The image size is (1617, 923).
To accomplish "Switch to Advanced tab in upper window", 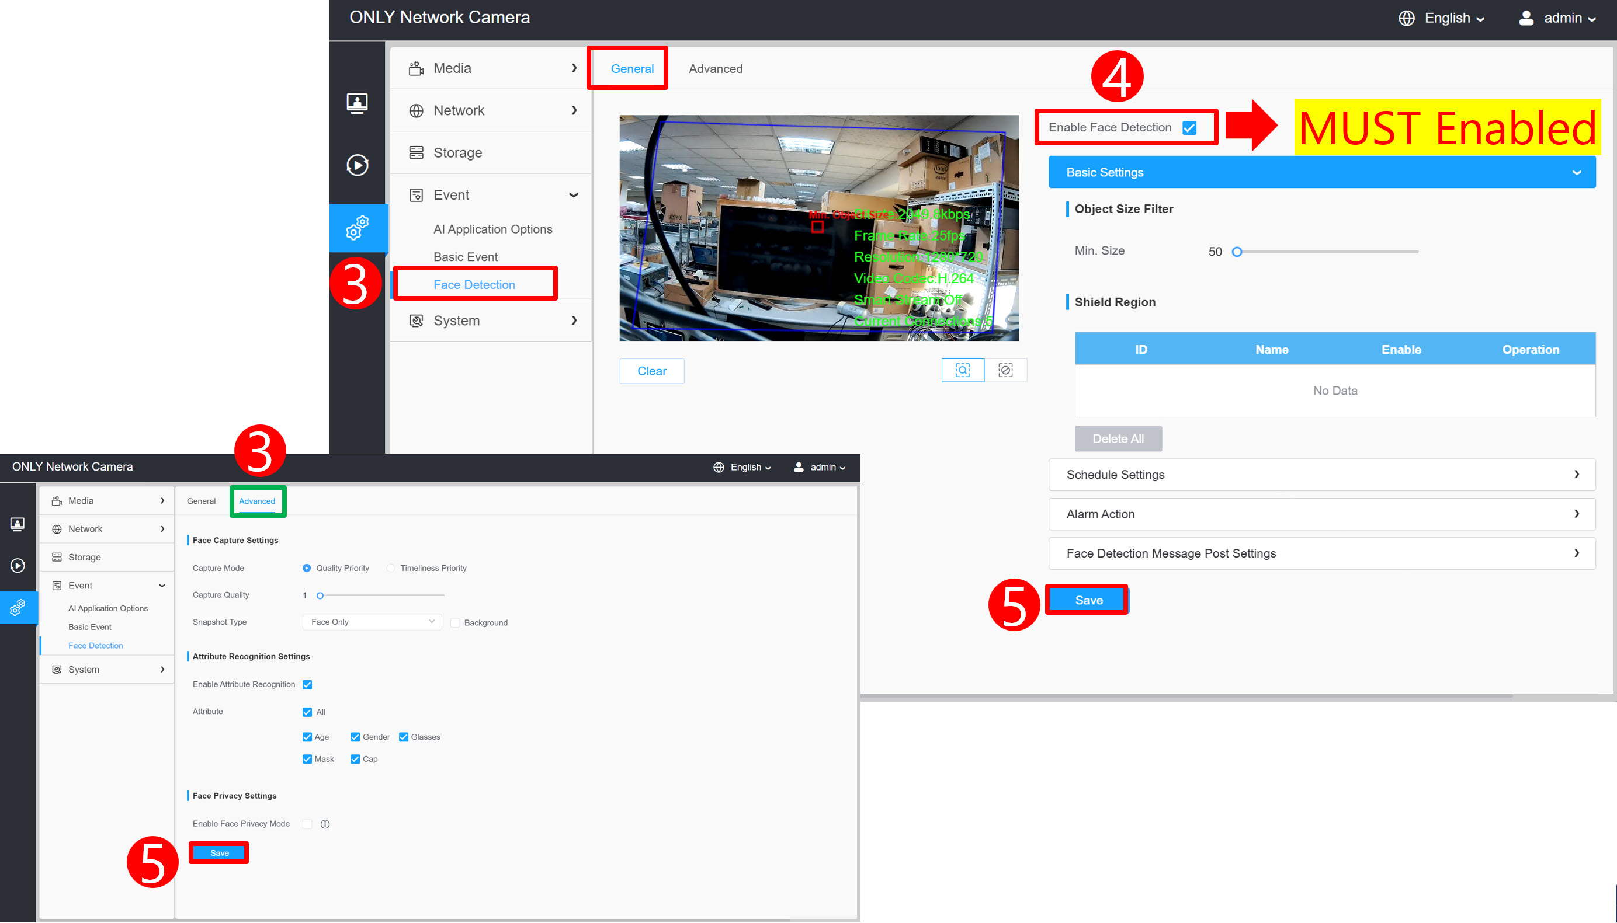I will (x=715, y=68).
